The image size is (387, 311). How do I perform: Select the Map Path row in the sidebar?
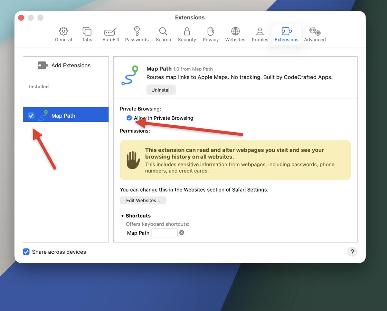(x=66, y=115)
